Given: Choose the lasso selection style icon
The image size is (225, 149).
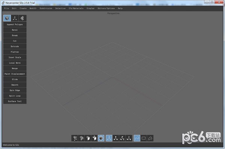Looking at the screenshot, I should [x=150, y=138].
